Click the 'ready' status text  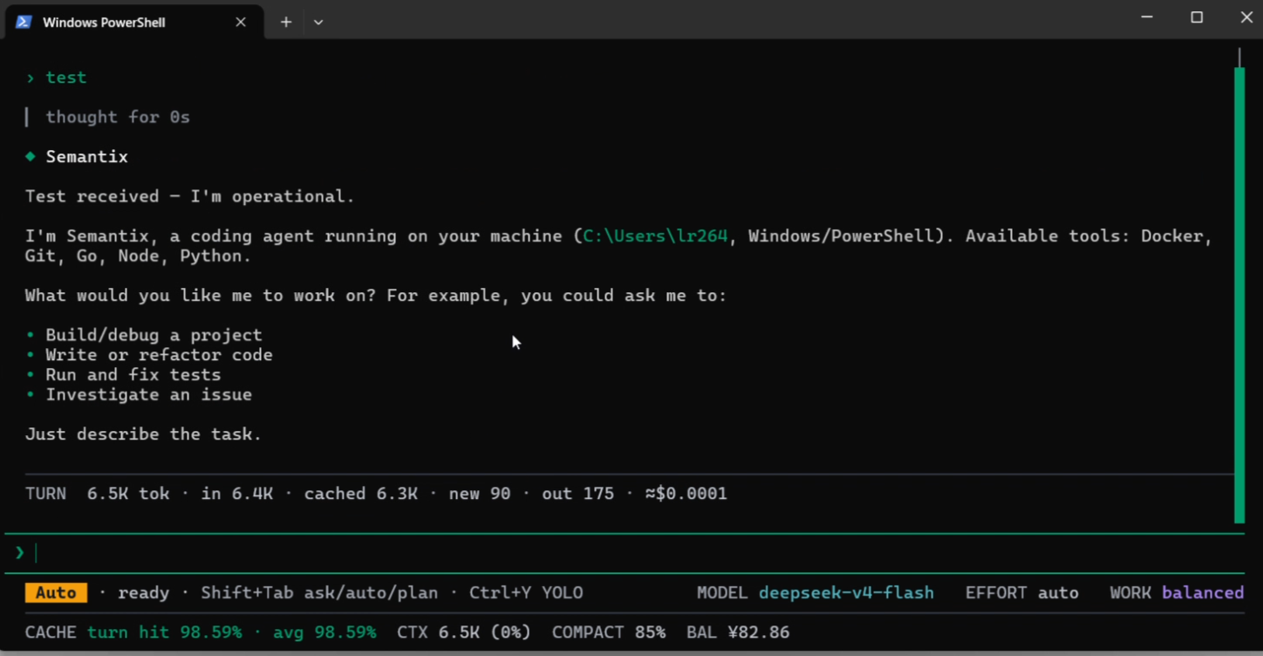(143, 593)
